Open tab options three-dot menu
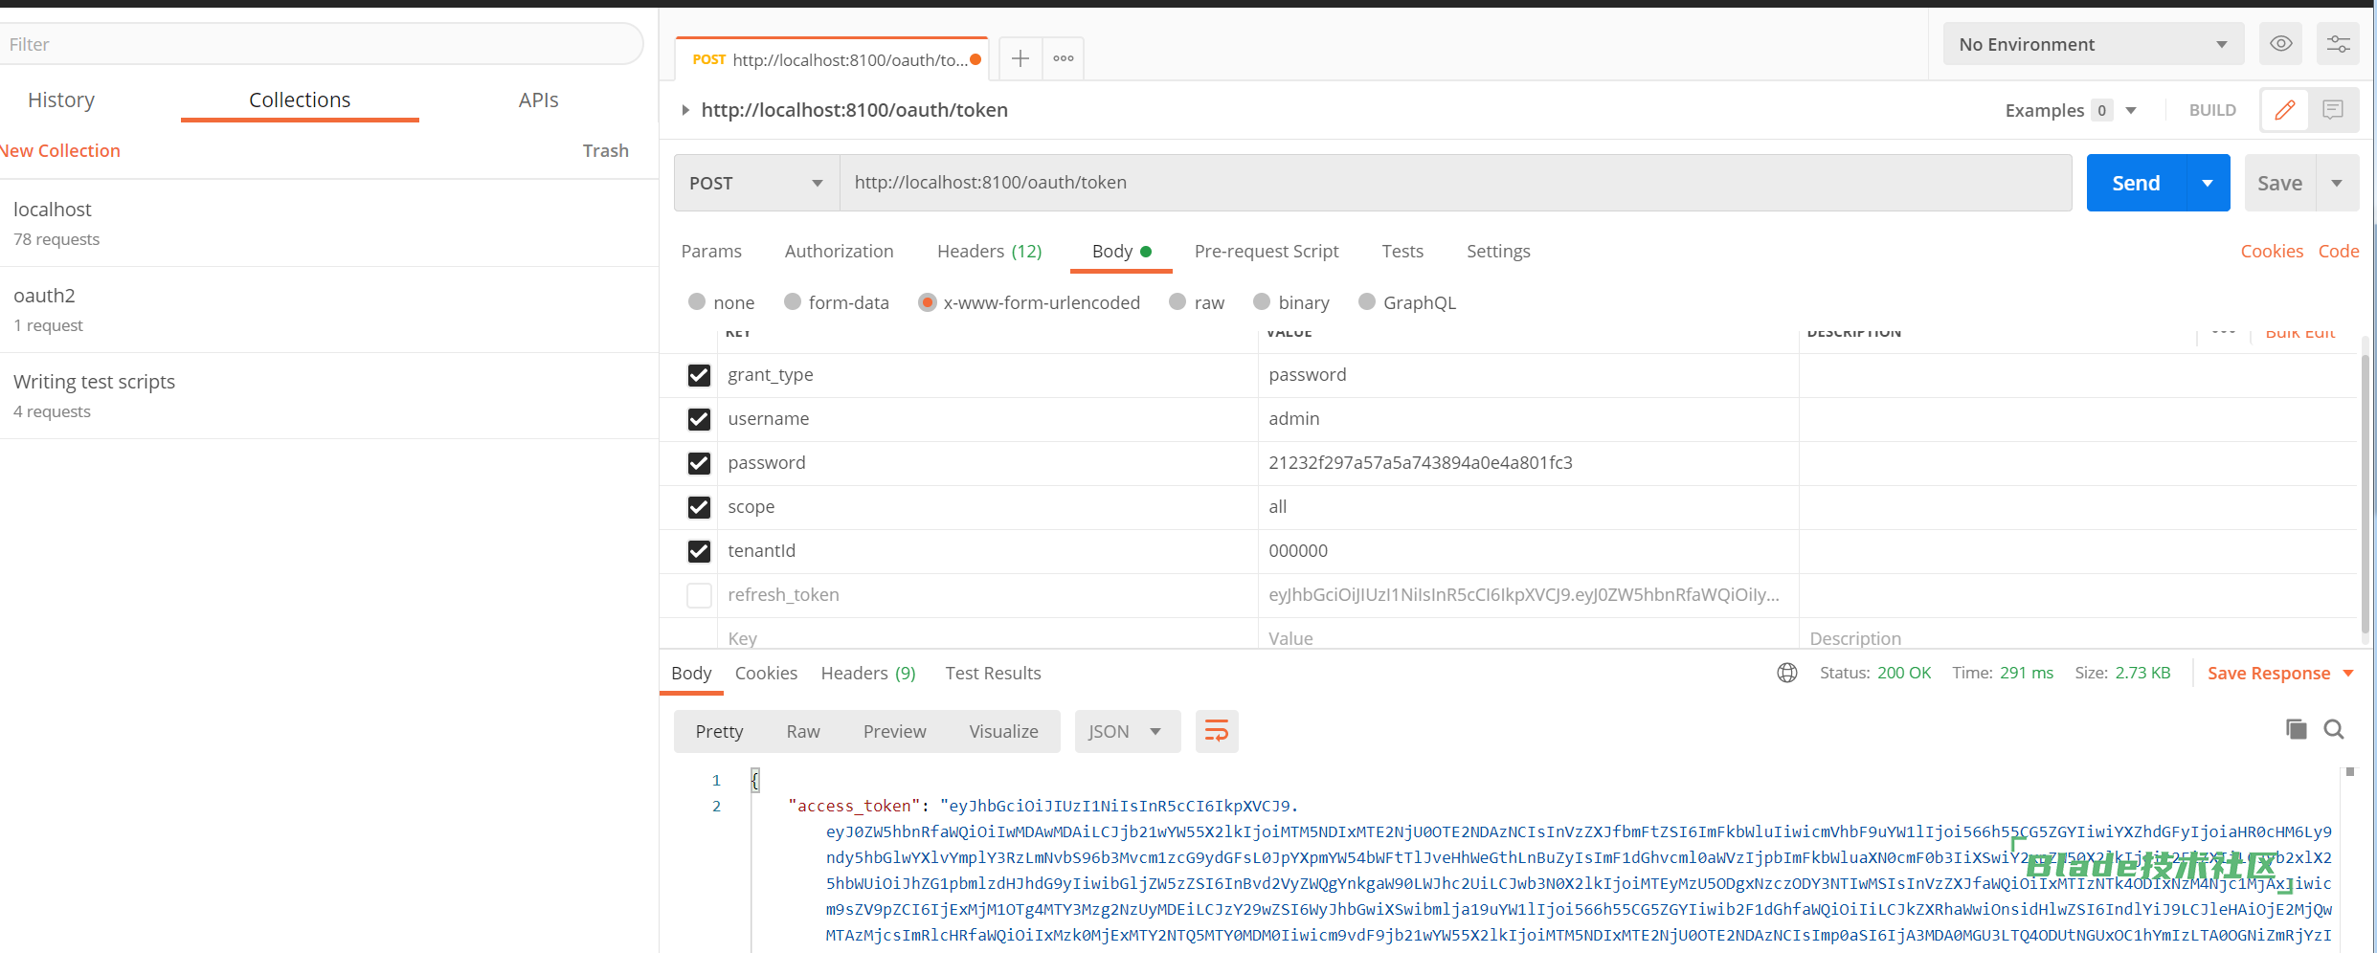2377x953 pixels. [x=1063, y=58]
